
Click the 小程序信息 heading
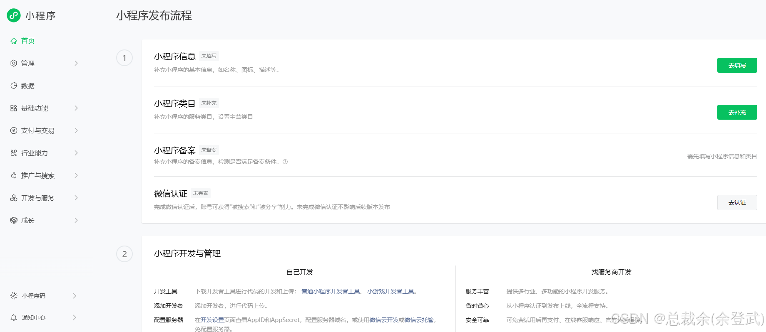pos(175,57)
